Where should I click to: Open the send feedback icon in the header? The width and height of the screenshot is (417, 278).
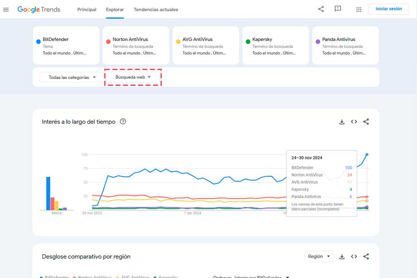coord(338,9)
